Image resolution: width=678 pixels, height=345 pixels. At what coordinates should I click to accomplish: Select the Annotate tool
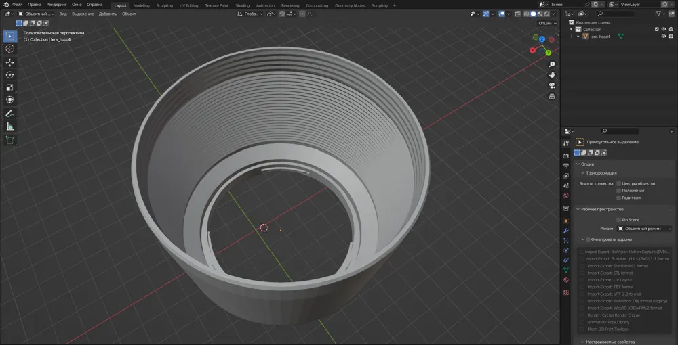10,114
